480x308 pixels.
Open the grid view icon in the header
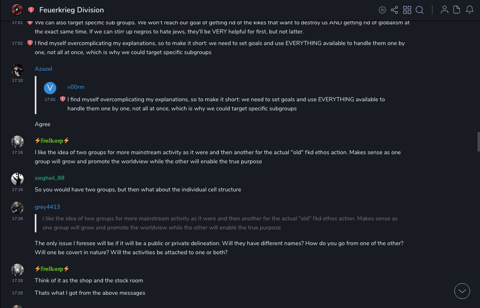pyautogui.click(x=407, y=10)
